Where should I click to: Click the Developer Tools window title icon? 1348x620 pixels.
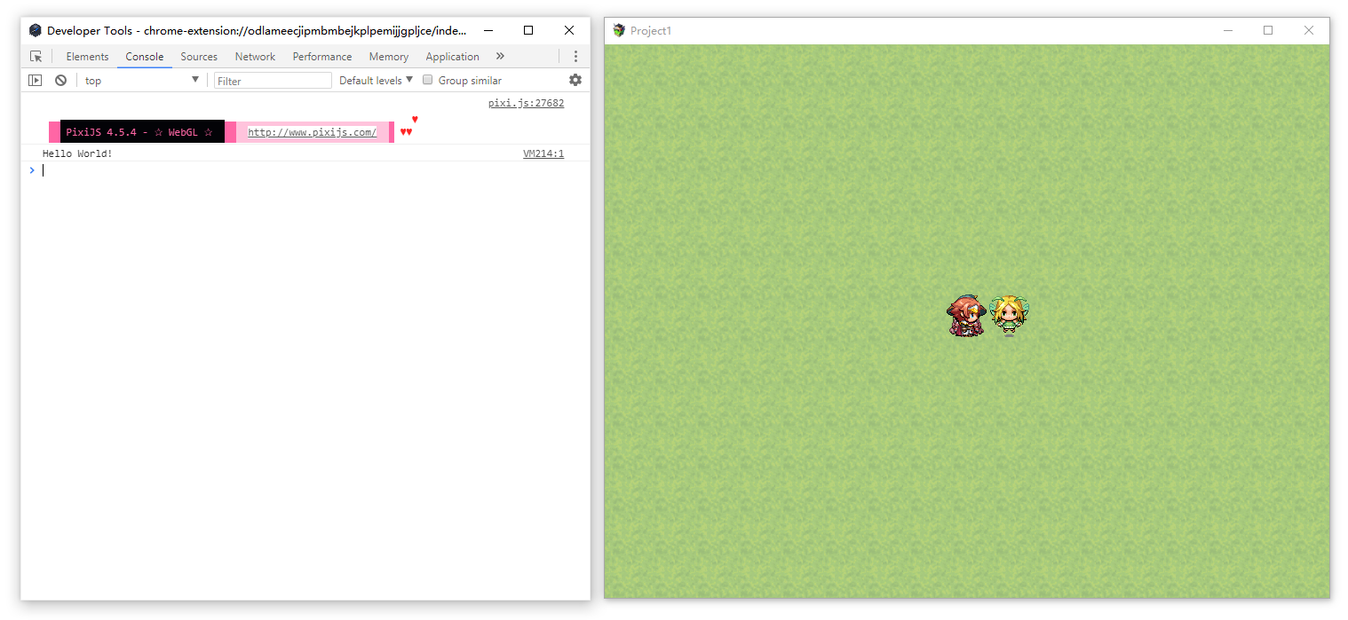[36, 30]
